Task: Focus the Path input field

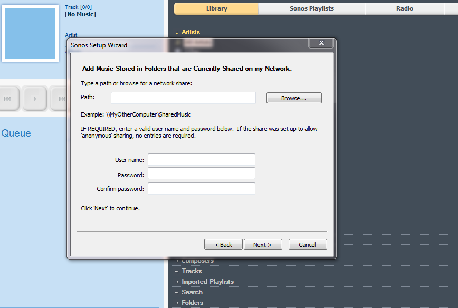Action: (x=183, y=98)
